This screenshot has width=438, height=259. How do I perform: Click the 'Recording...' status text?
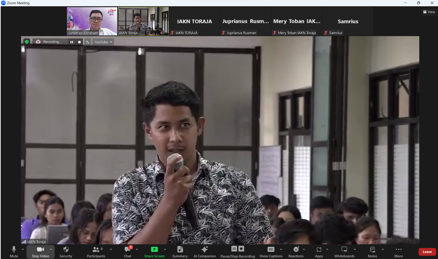52,42
